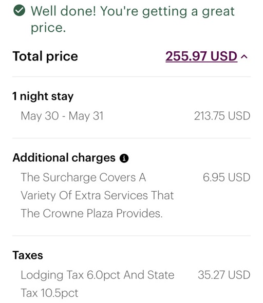Click the Total price label

(x=45, y=56)
